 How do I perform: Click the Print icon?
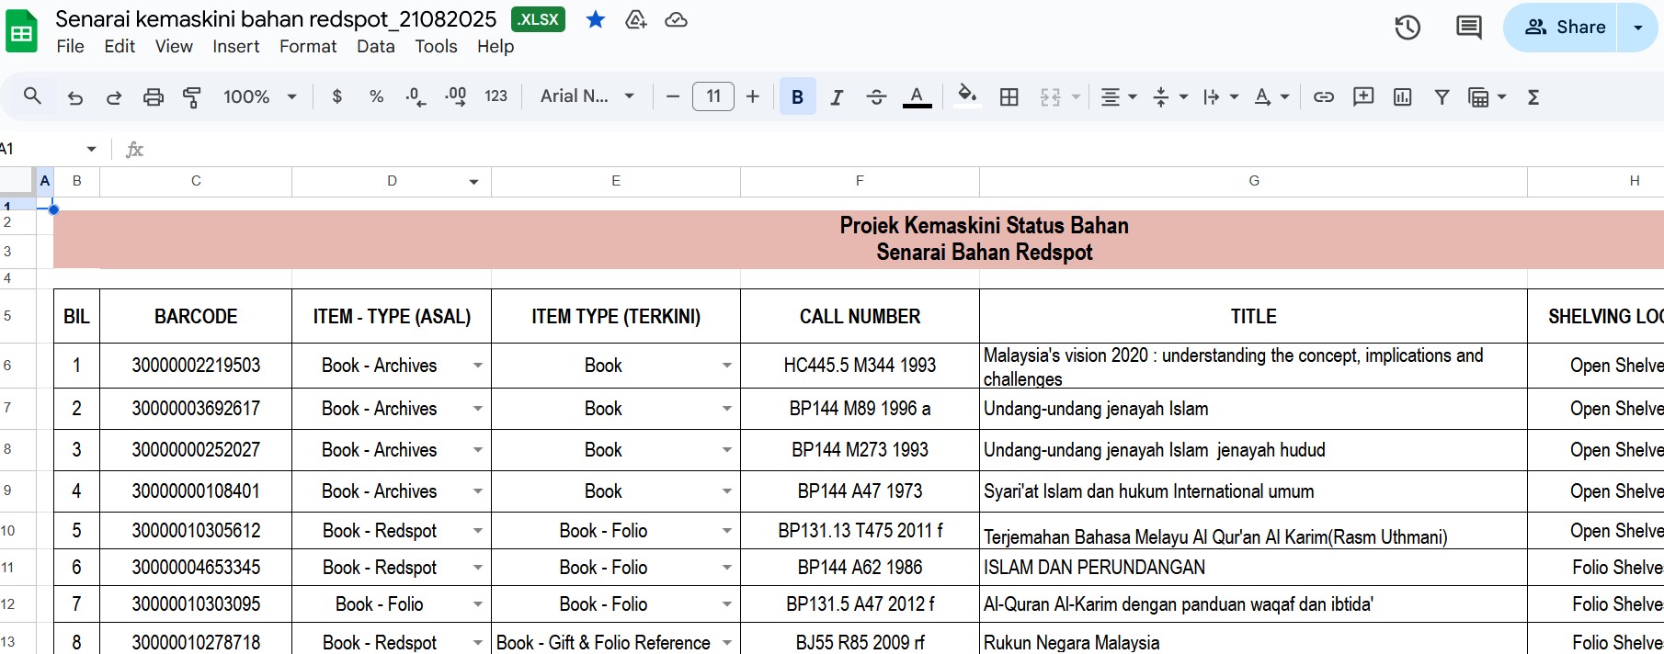point(154,97)
